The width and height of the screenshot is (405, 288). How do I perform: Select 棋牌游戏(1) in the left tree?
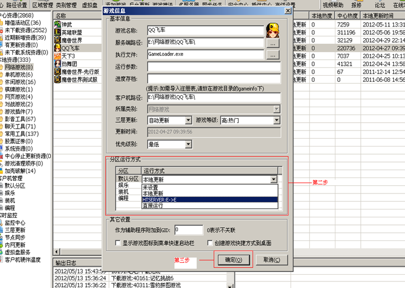pyautogui.click(x=19, y=90)
